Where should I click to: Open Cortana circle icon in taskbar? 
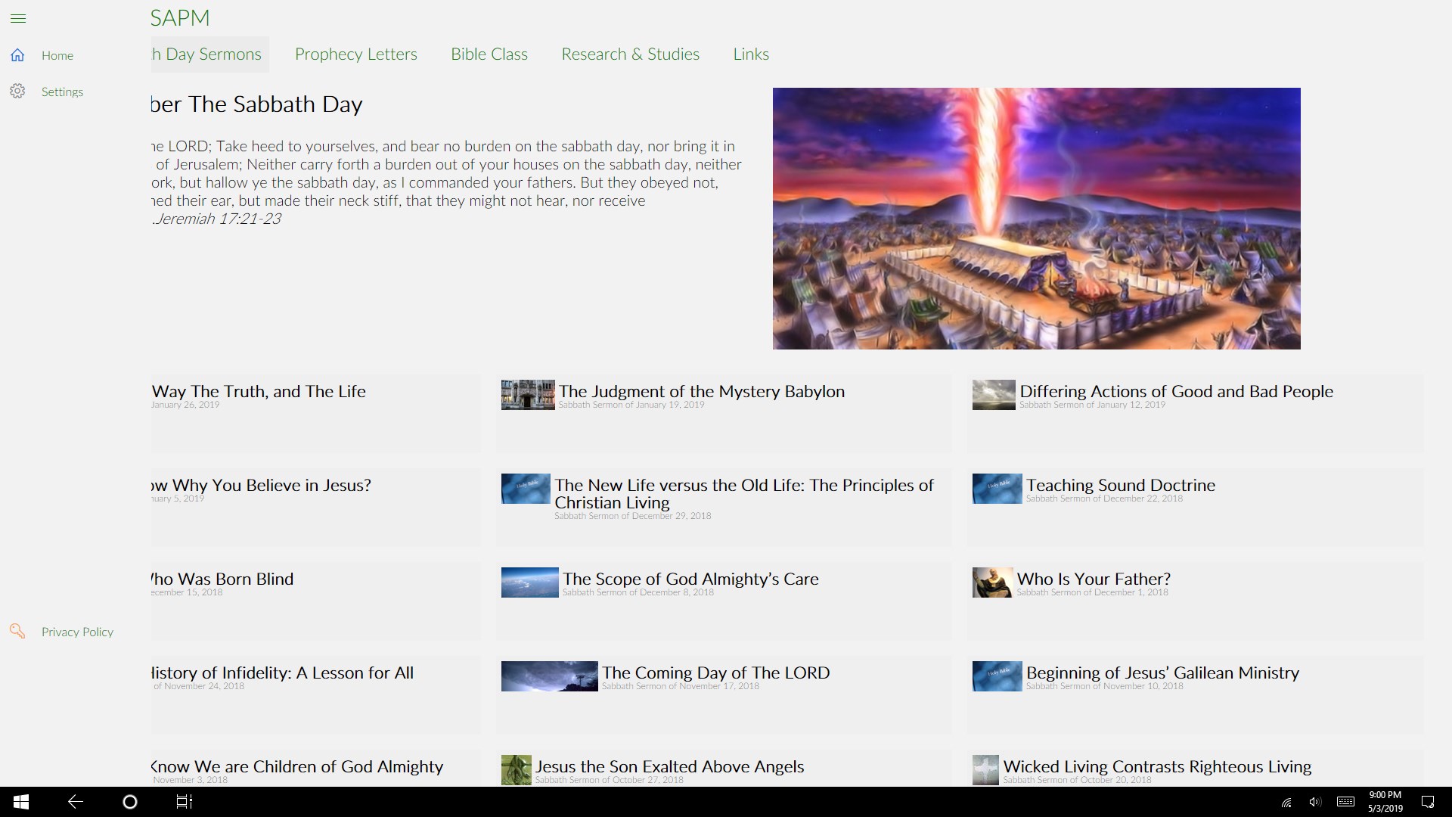click(x=129, y=802)
